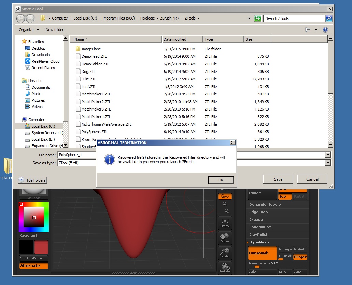Click the search magnifier icon
352x285 pixels.
pyautogui.click(x=329, y=18)
